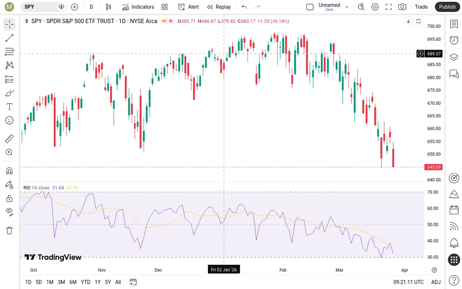Switch range to All
Screen dimensions: 462x289
click(118, 282)
